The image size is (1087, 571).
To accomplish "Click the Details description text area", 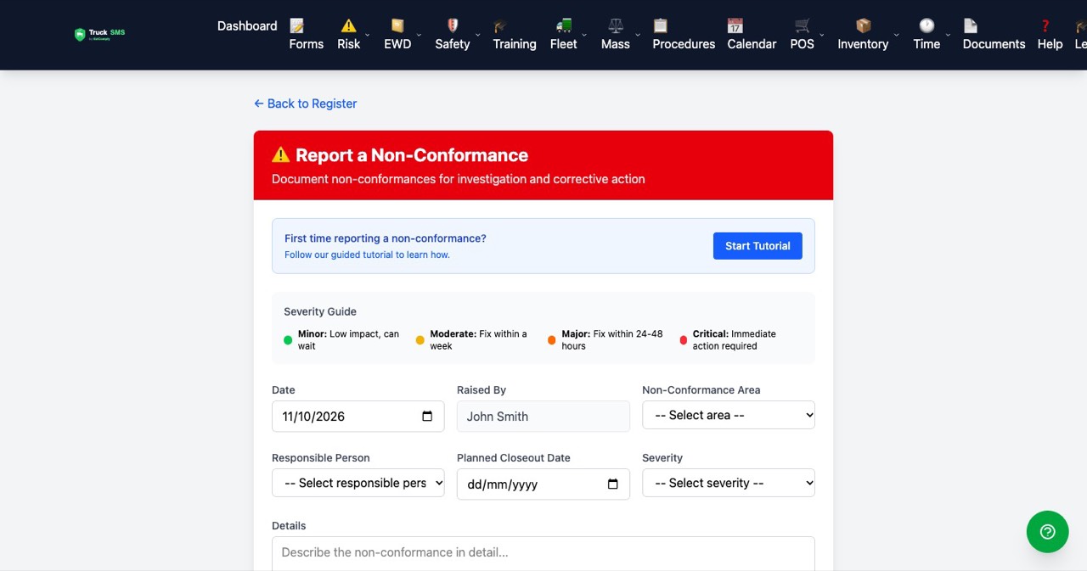I will (x=543, y=553).
